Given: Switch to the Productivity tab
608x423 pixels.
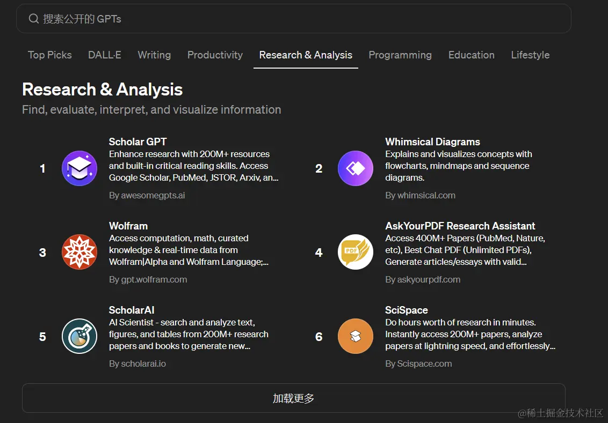Looking at the screenshot, I should [215, 55].
